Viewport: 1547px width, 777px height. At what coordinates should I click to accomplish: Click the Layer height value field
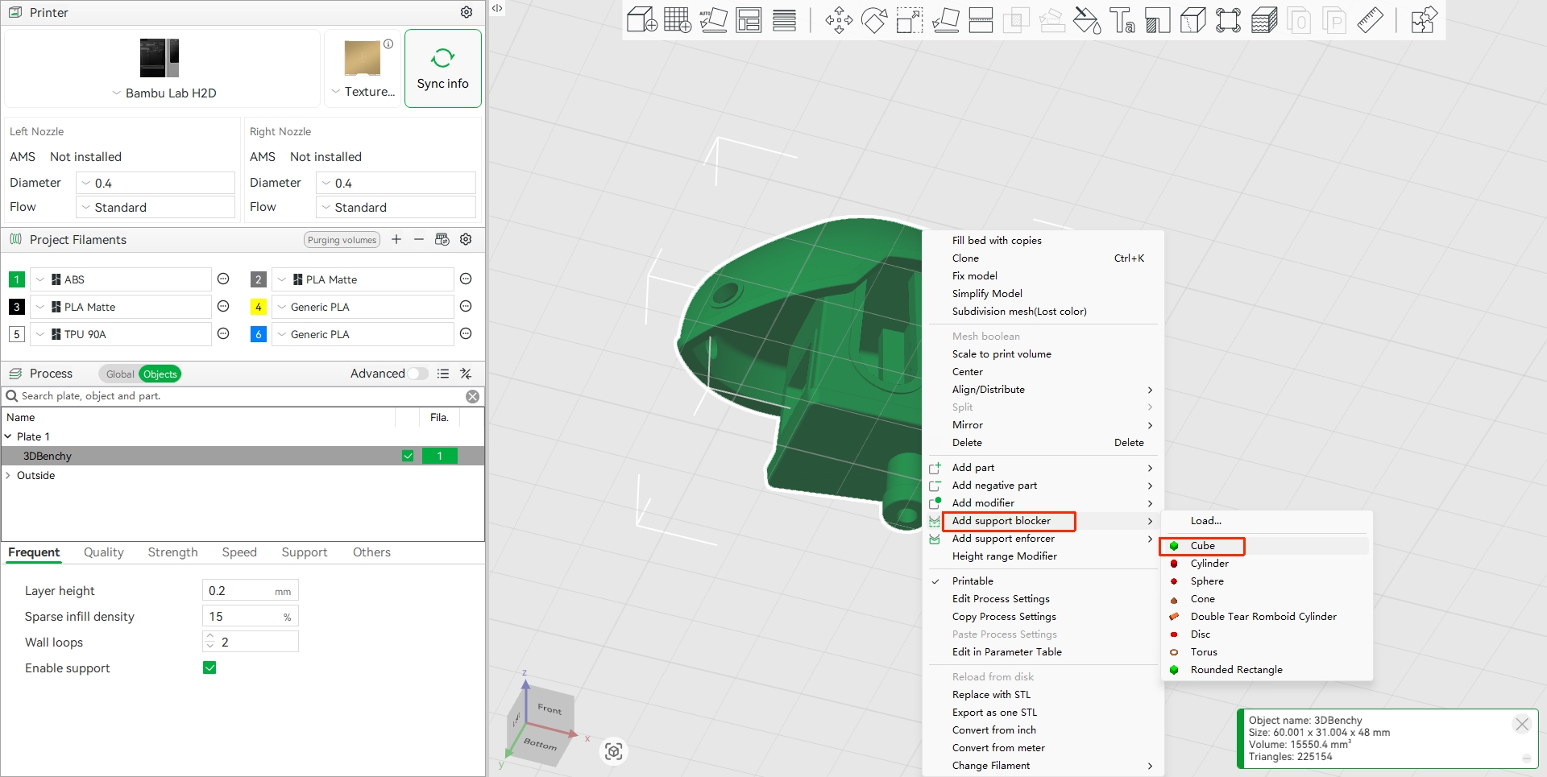(x=250, y=590)
